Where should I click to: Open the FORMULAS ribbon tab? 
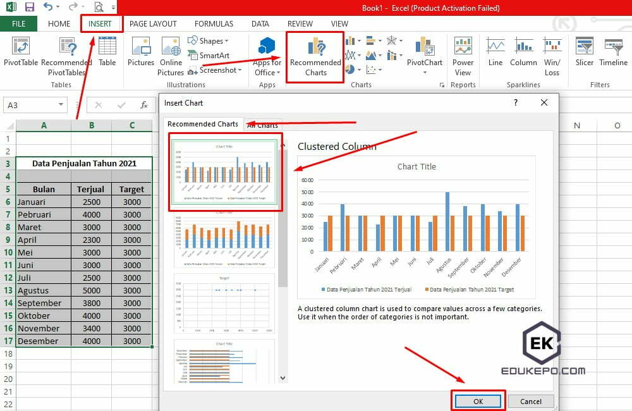[x=214, y=23]
